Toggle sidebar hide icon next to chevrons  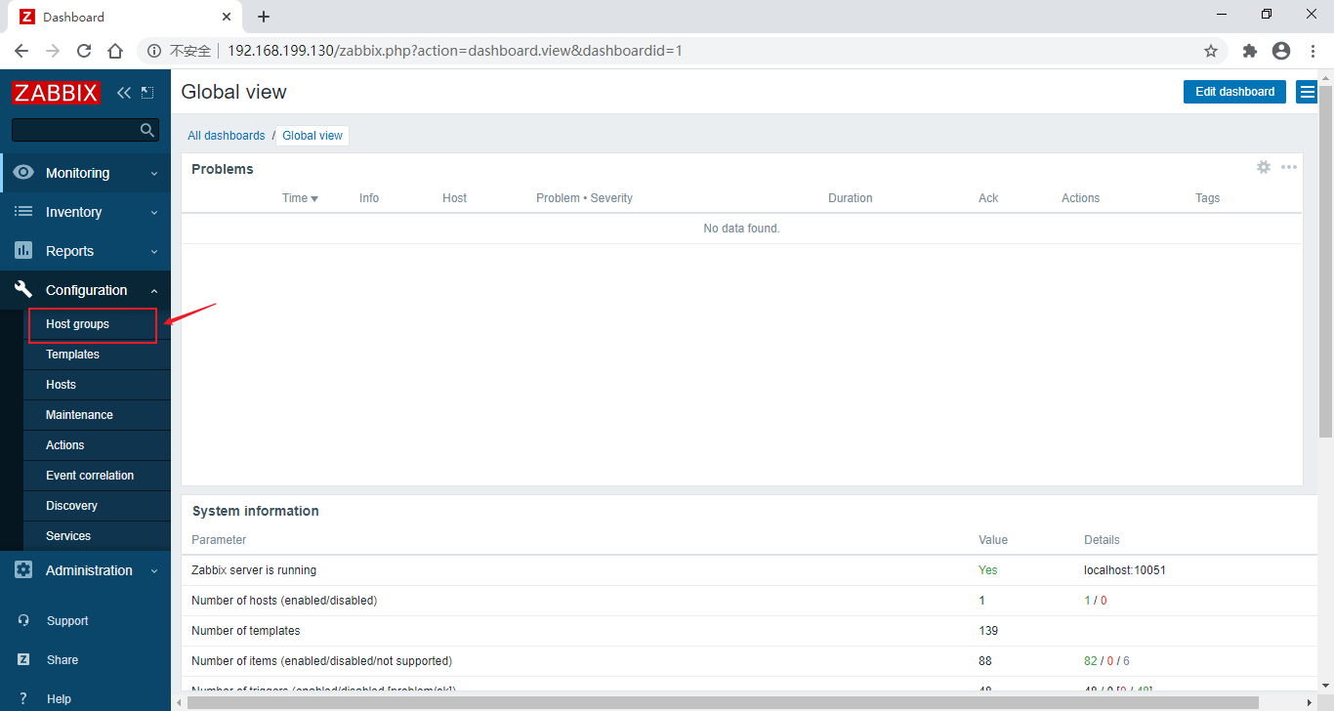147,93
